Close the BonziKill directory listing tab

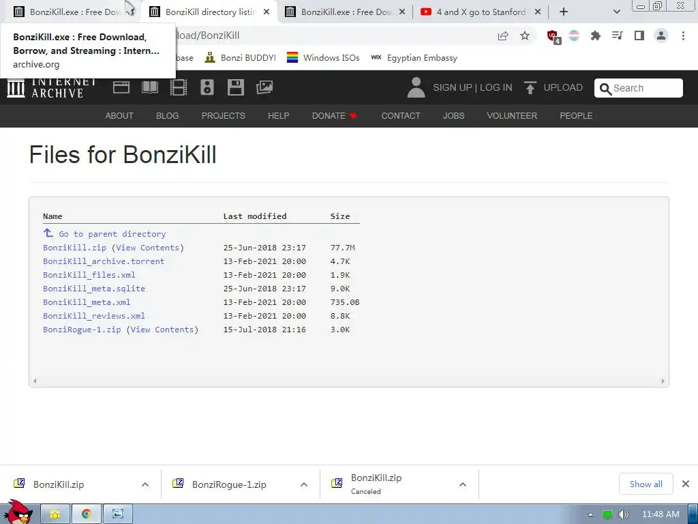(x=267, y=12)
